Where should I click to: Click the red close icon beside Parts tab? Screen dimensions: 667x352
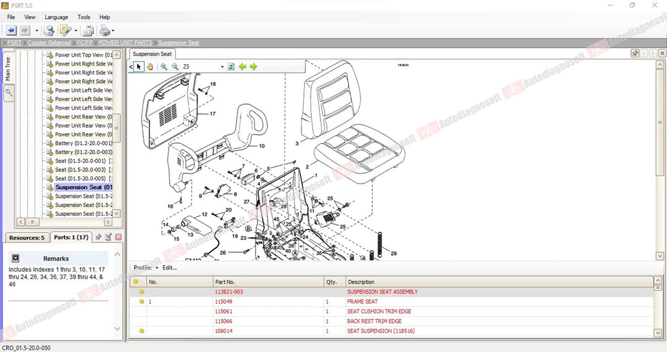point(118,237)
